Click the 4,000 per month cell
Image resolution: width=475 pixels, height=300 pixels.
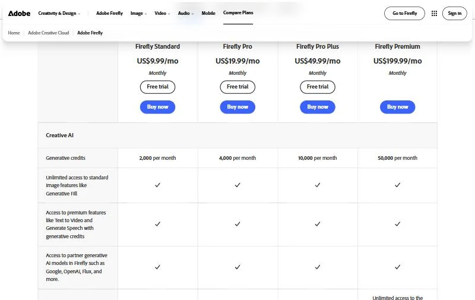[237, 158]
